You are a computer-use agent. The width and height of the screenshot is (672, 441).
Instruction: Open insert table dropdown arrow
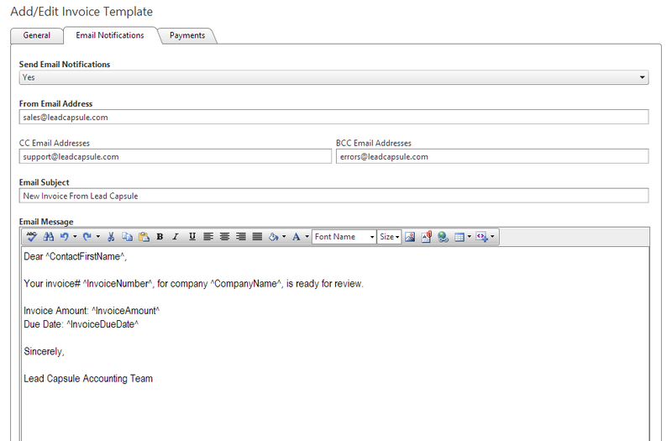(x=470, y=237)
